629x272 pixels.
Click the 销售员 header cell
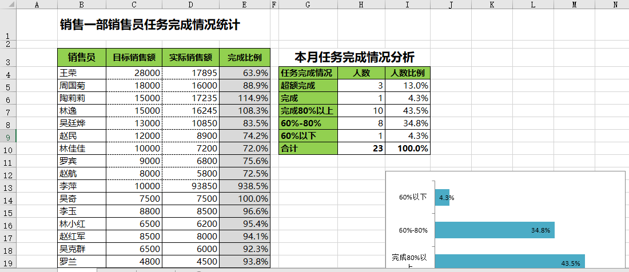point(81,58)
